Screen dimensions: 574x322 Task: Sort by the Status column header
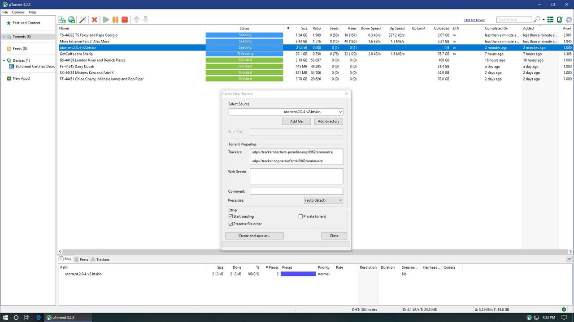click(x=244, y=28)
